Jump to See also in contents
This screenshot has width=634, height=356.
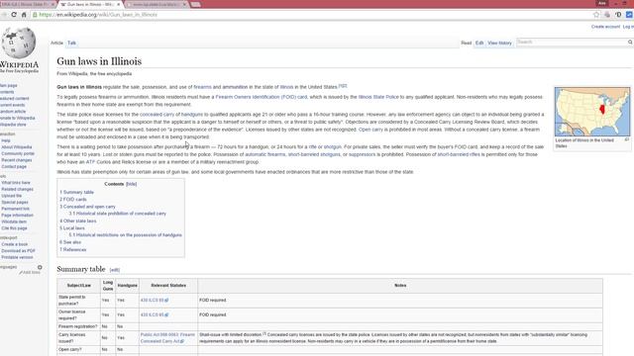coord(70,242)
